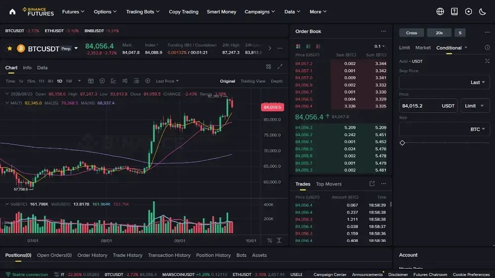This screenshot has height=278, width=495.
Task: Open chart layout grid icon
Action: (x=268, y=67)
